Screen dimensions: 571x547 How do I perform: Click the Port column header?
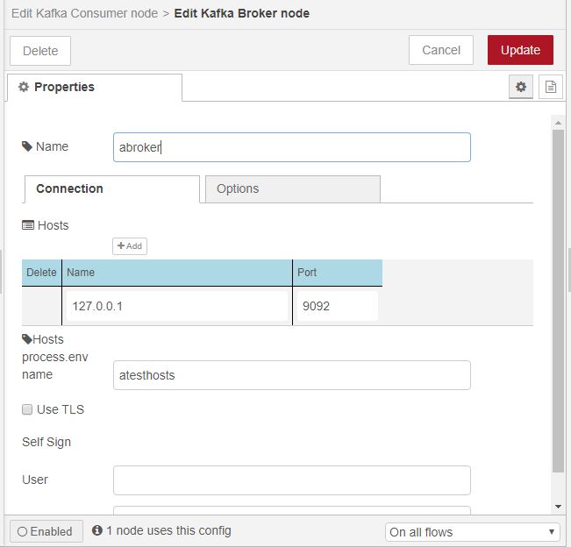338,273
